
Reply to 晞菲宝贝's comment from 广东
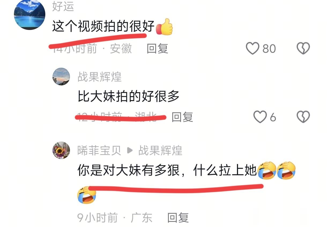(x=178, y=218)
